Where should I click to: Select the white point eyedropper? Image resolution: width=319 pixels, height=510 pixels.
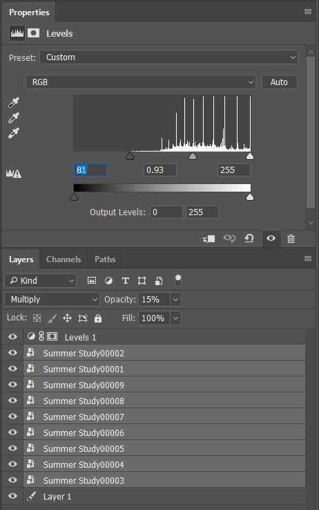pos(14,133)
